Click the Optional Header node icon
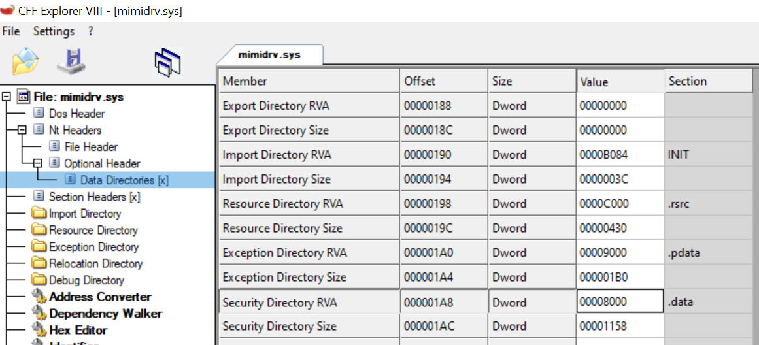 click(x=54, y=163)
